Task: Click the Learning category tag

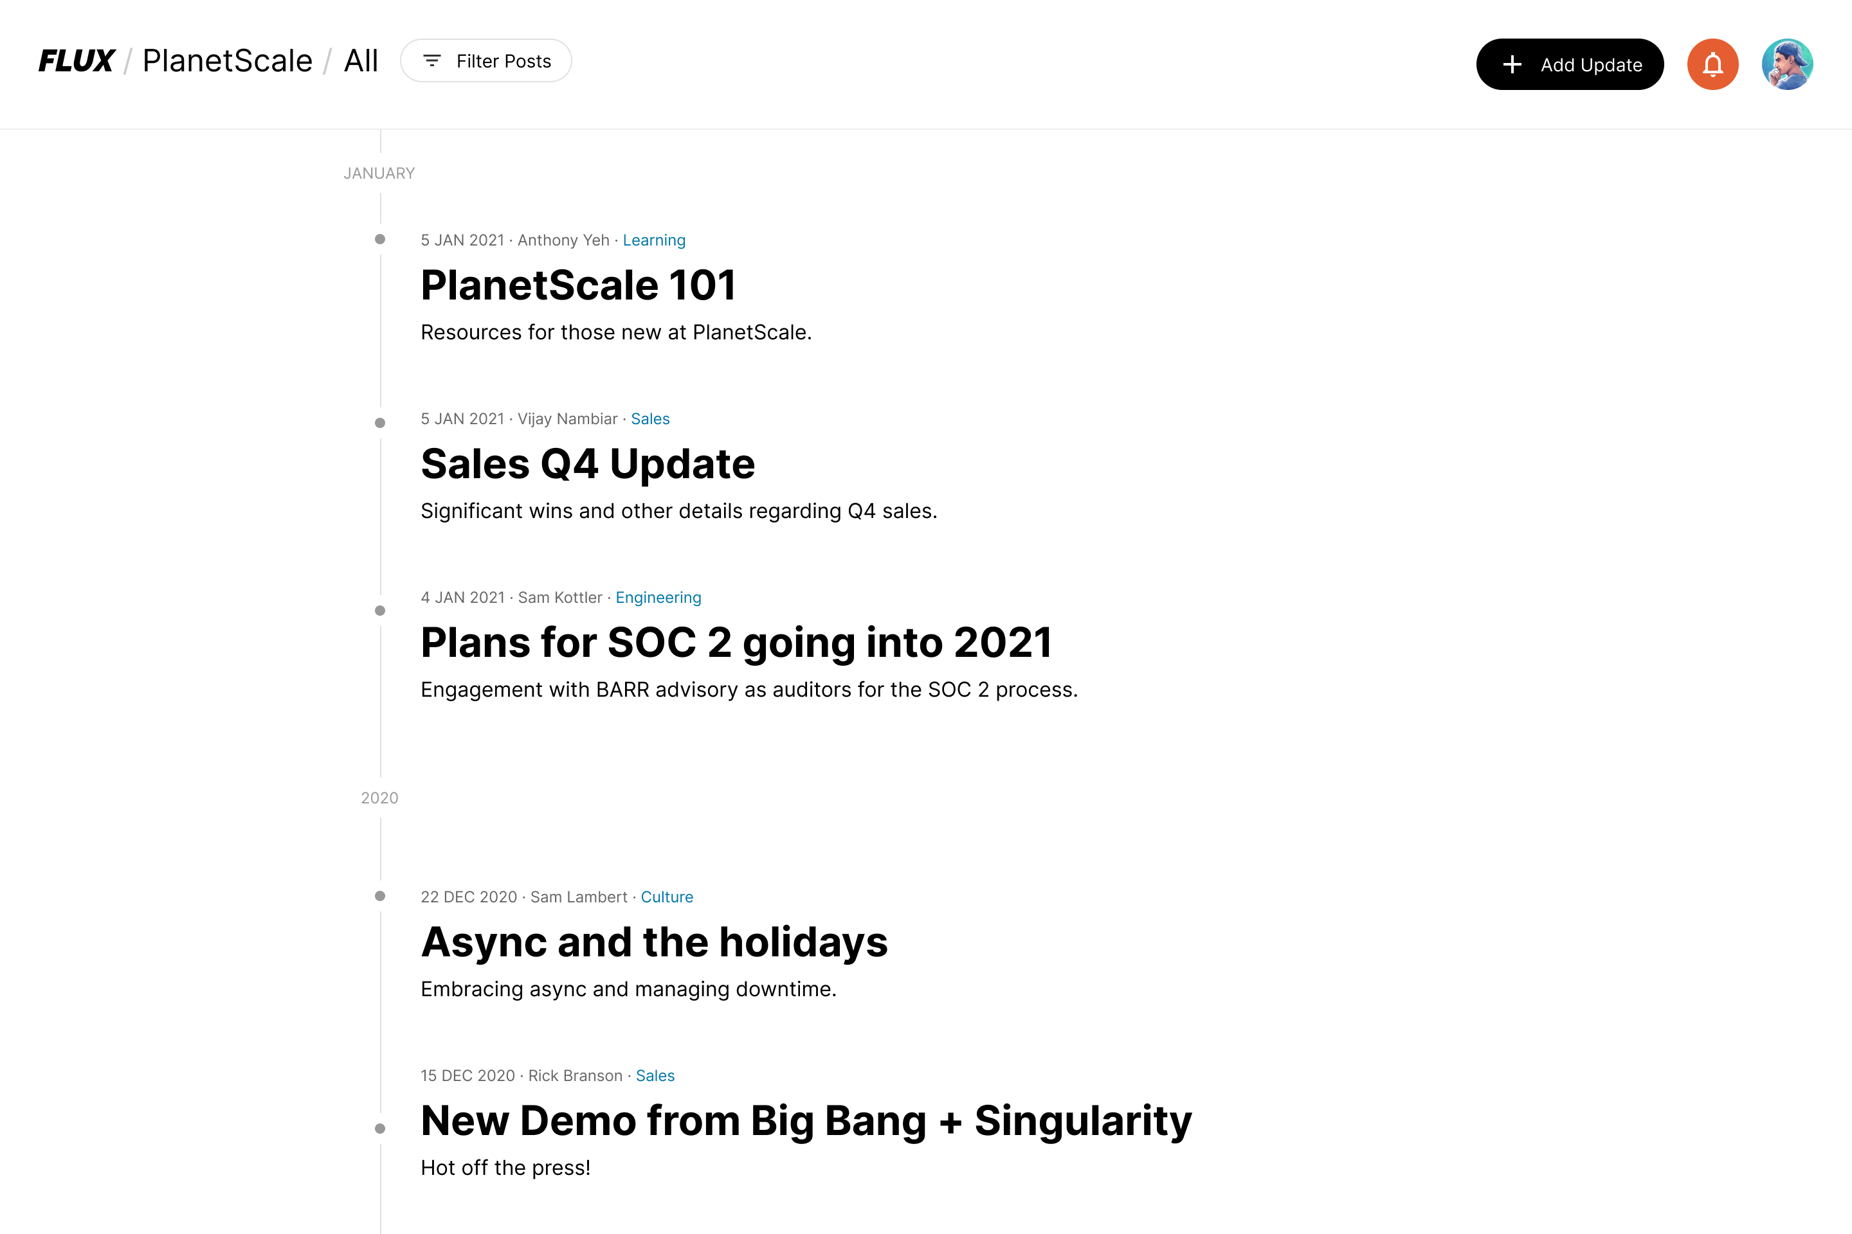Action: coord(653,240)
